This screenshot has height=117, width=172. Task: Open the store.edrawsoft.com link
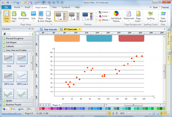pyautogui.click(x=11, y=114)
